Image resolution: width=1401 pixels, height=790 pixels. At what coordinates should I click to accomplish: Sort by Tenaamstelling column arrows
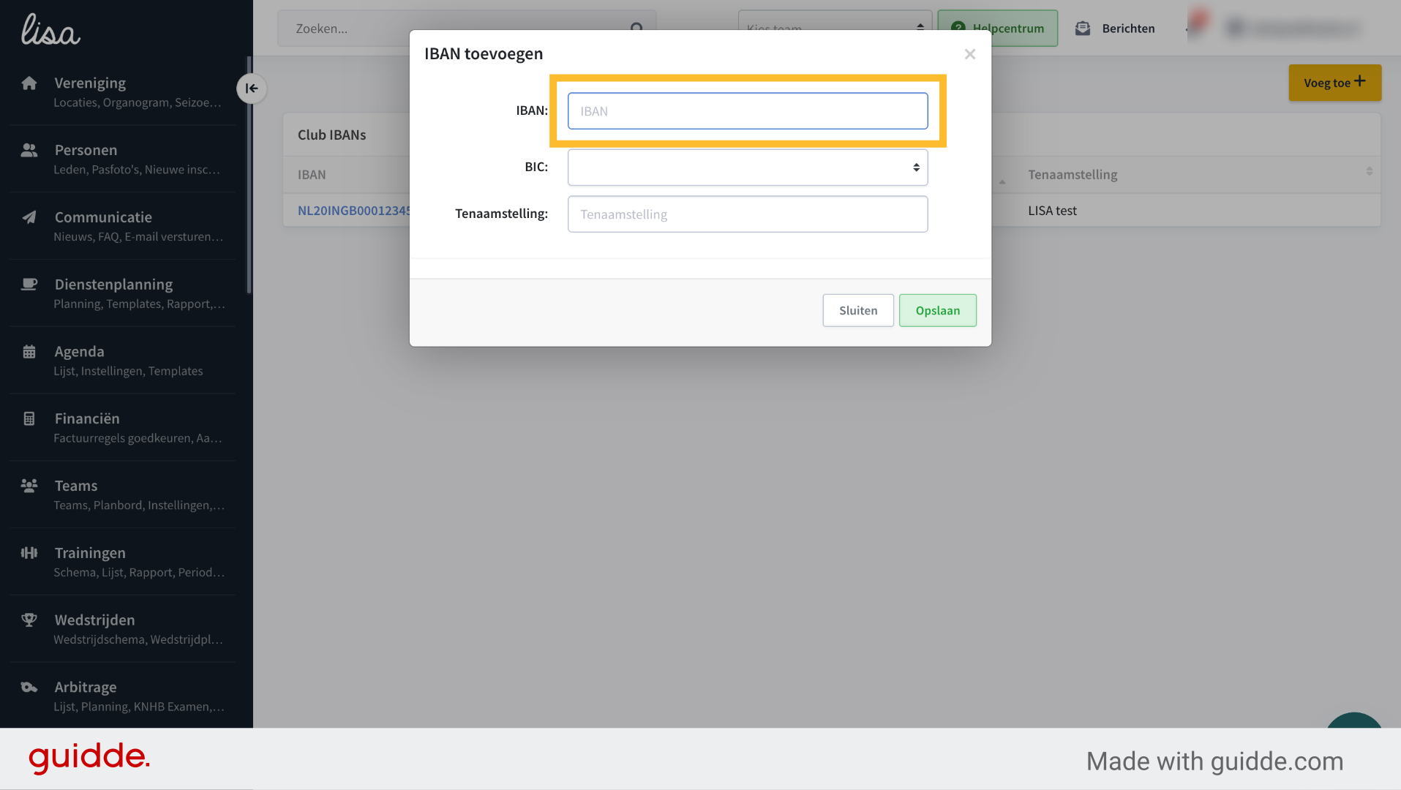1369,172
